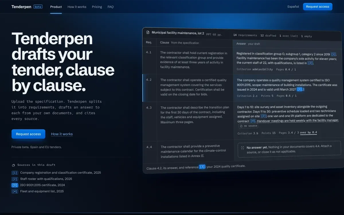Click the 1 empty counter
Viewport: 344px width, 215px height.
[x=306, y=36]
